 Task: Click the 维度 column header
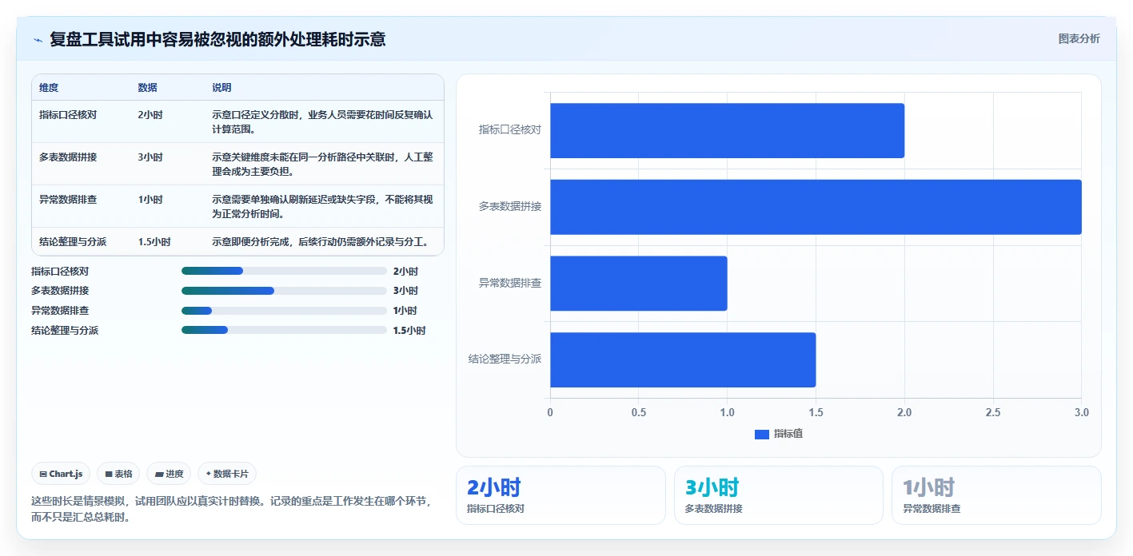pyautogui.click(x=49, y=88)
